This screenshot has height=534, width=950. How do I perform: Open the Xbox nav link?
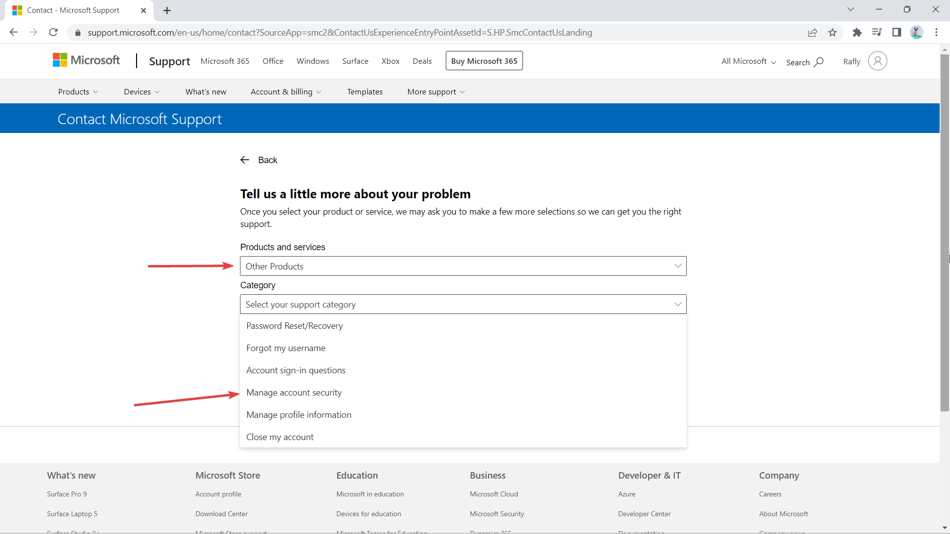click(390, 61)
